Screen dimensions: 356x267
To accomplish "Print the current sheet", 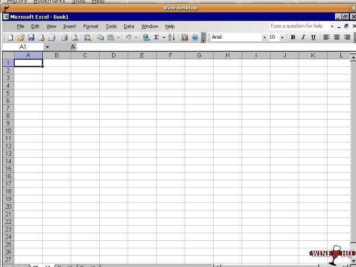I will (64, 37).
